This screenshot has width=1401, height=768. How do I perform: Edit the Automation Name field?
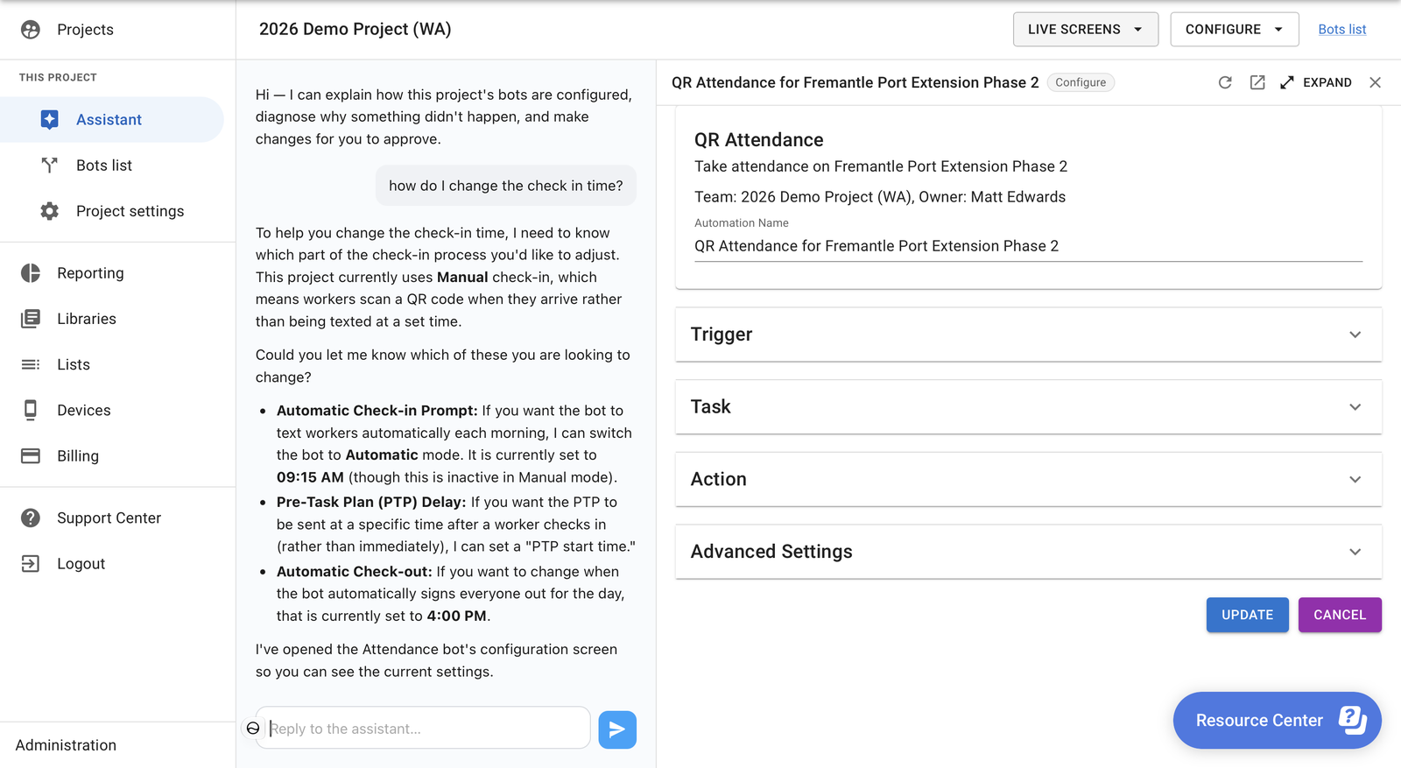pos(1029,246)
